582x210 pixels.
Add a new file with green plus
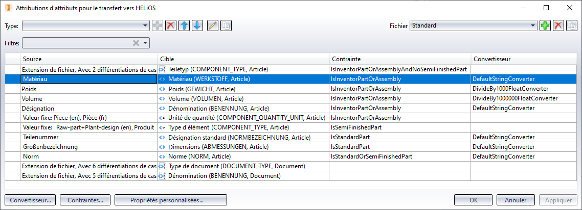[x=545, y=25]
